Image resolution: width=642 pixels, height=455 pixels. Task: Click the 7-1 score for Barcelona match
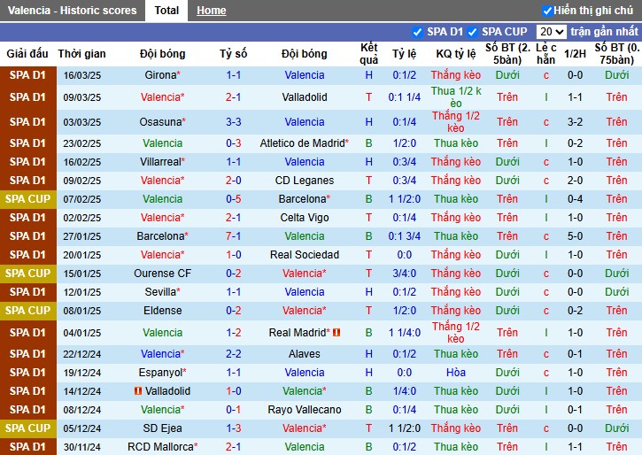(x=234, y=236)
